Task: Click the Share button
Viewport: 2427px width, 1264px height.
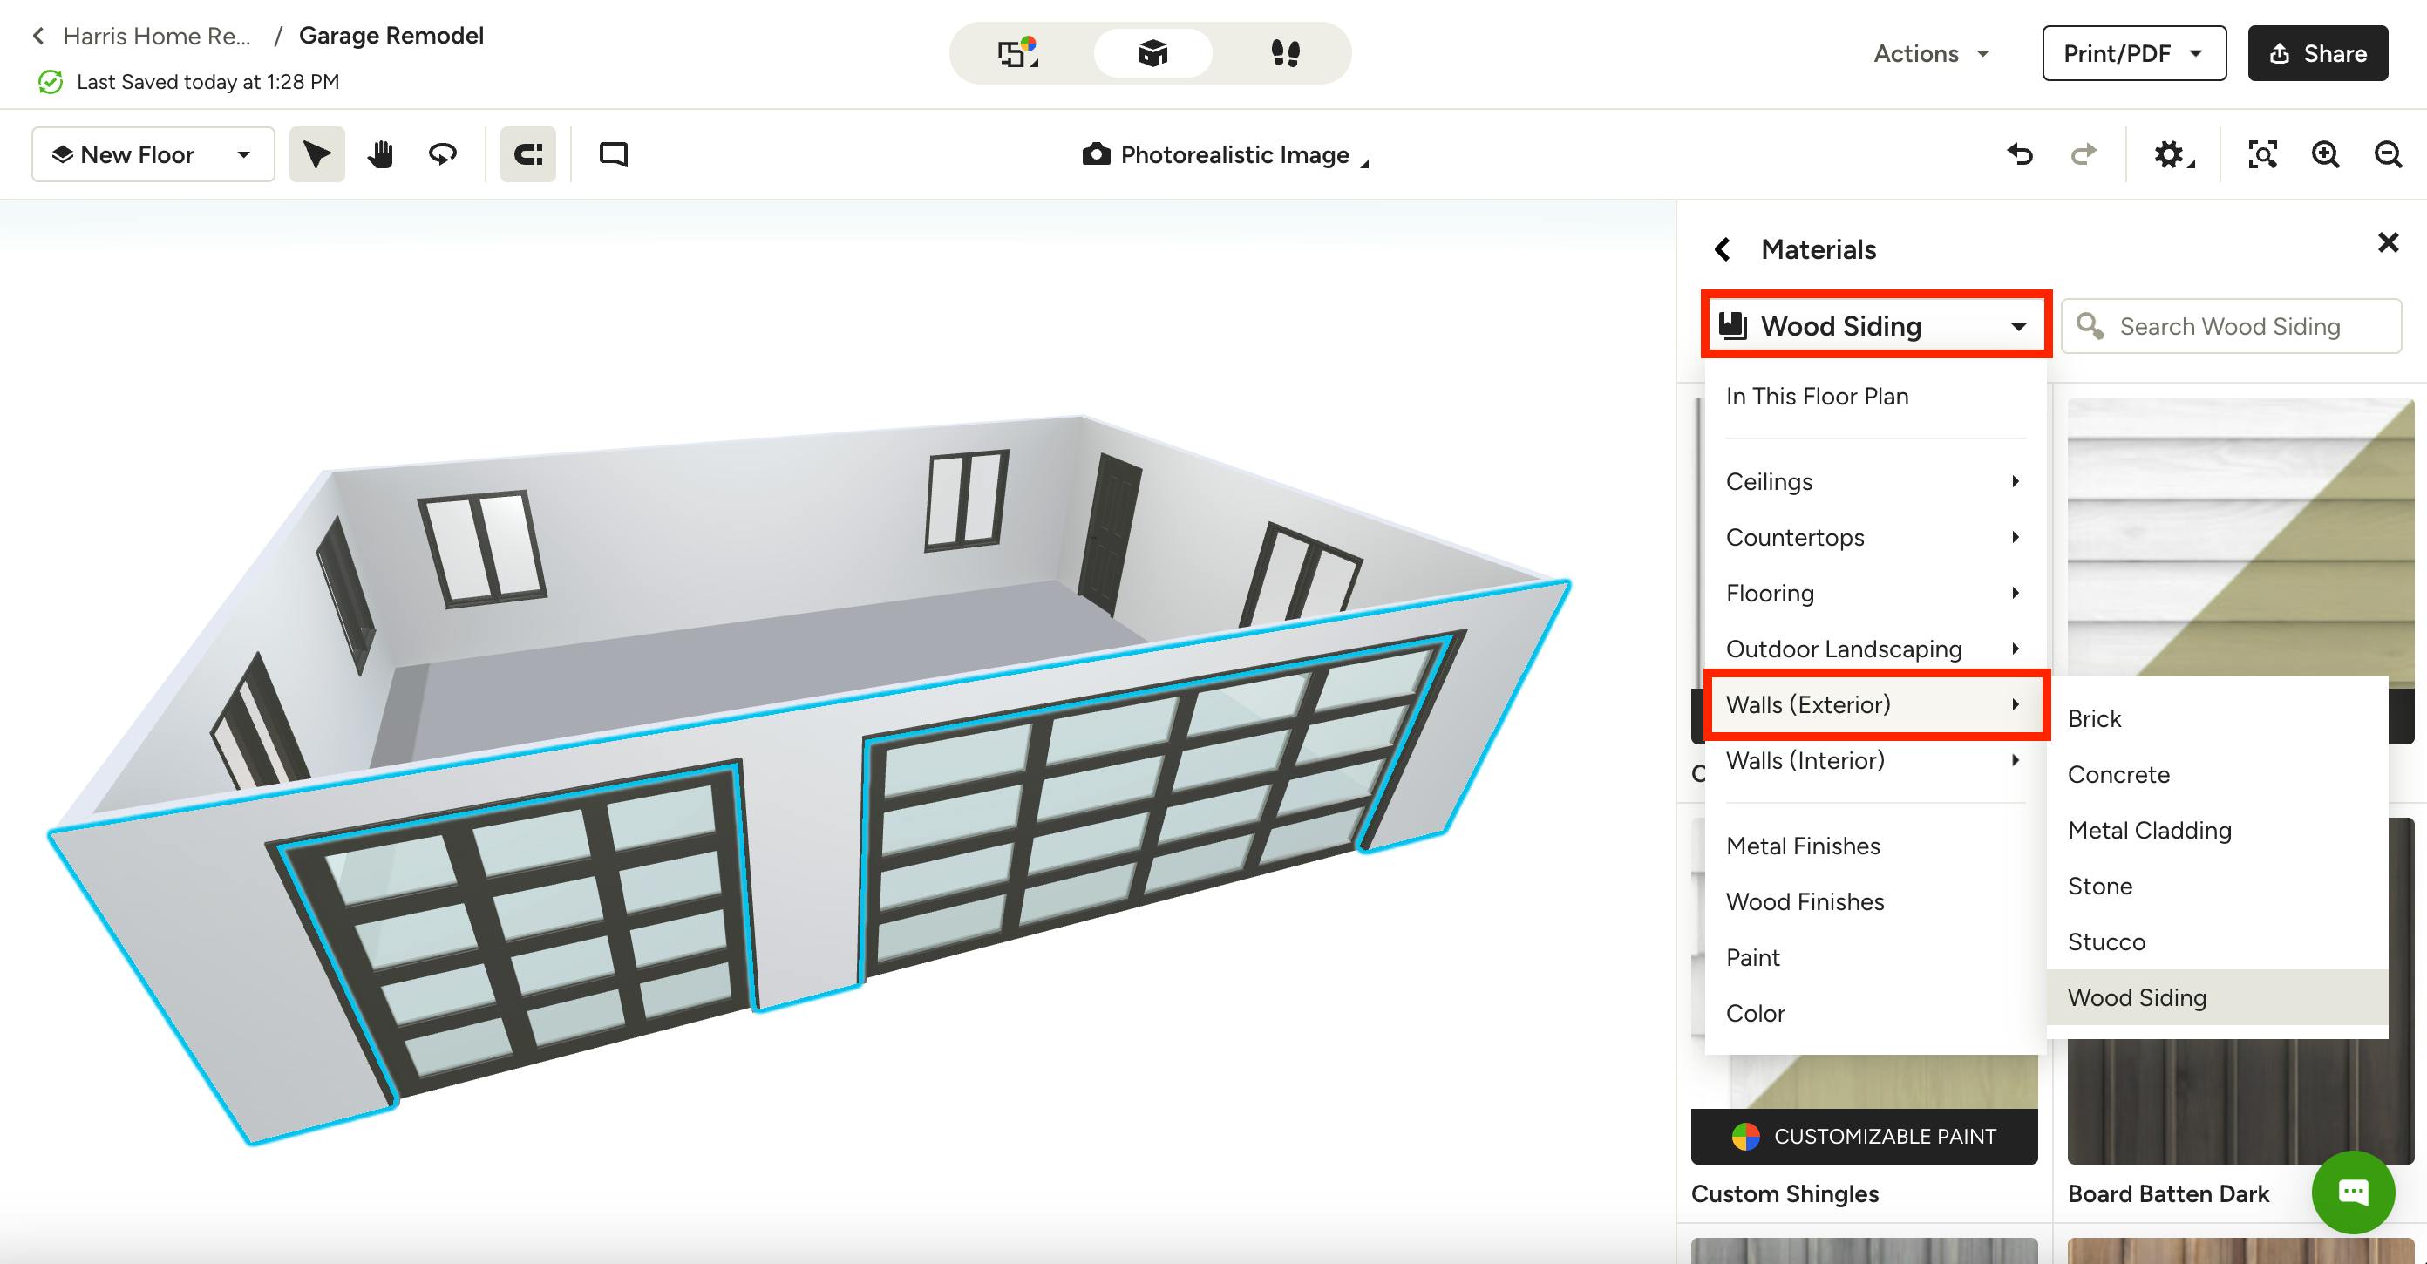Action: [x=2318, y=53]
